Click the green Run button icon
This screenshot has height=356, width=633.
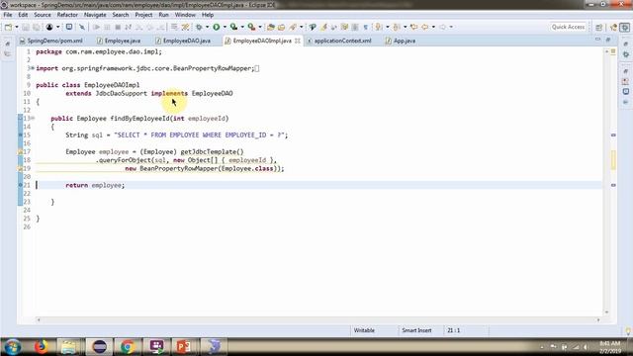click(x=217, y=27)
